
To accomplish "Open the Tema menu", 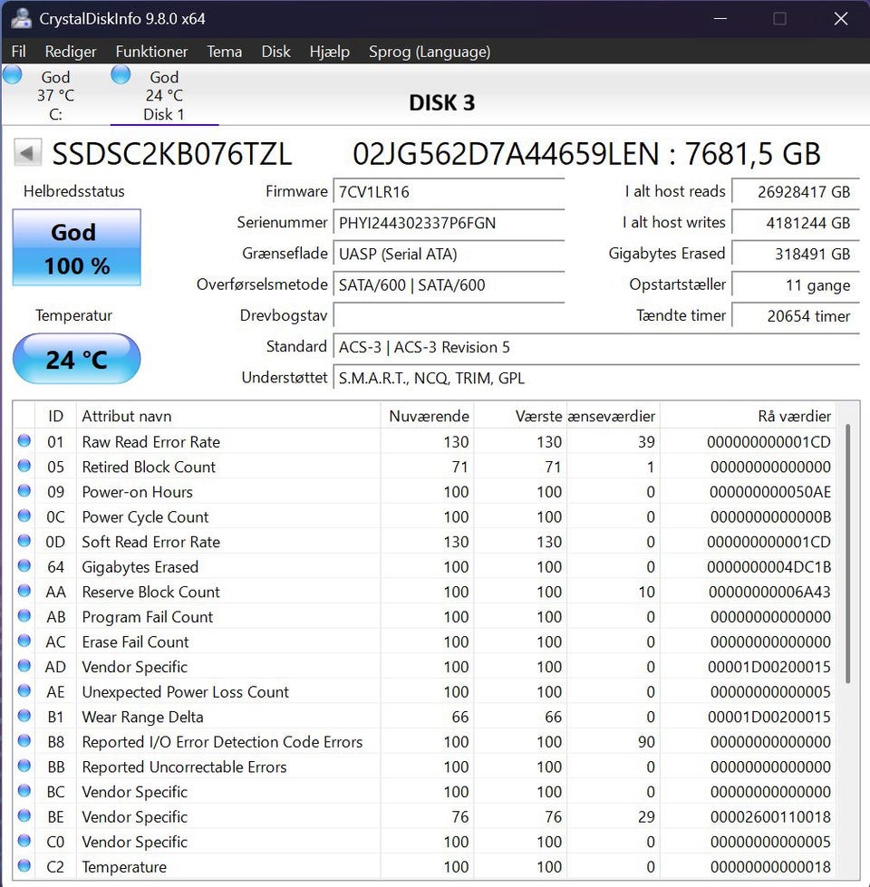I will (224, 52).
